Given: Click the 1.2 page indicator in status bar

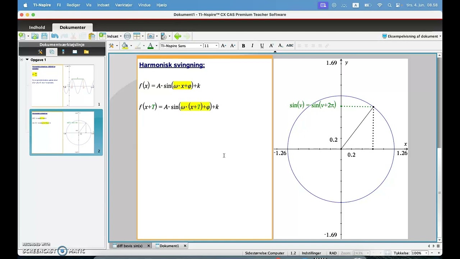Looking at the screenshot, I should (293, 253).
